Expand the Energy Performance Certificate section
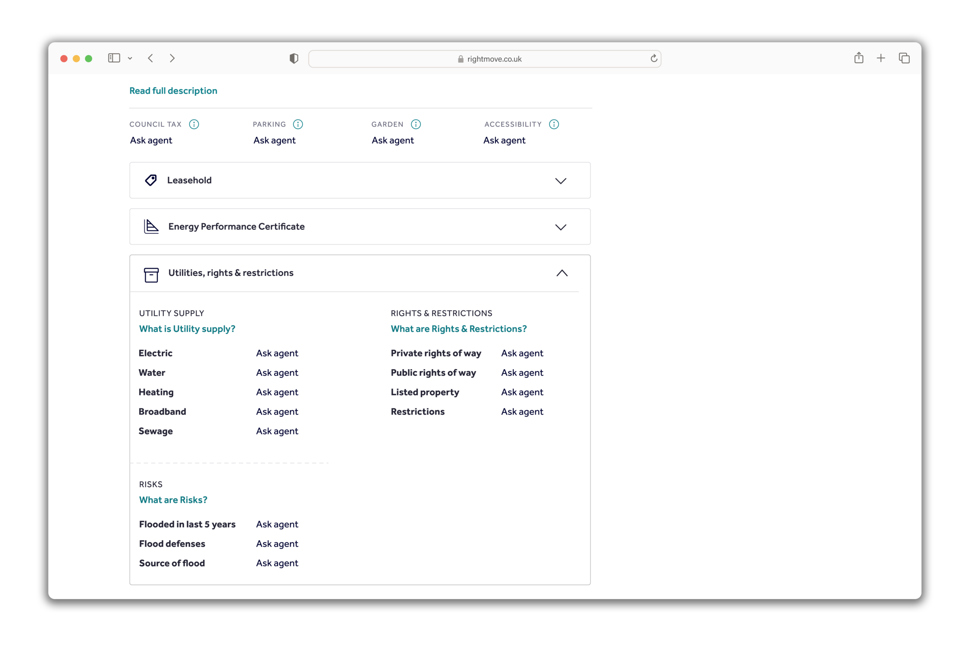Image resolution: width=970 pixels, height=646 pixels. click(560, 227)
